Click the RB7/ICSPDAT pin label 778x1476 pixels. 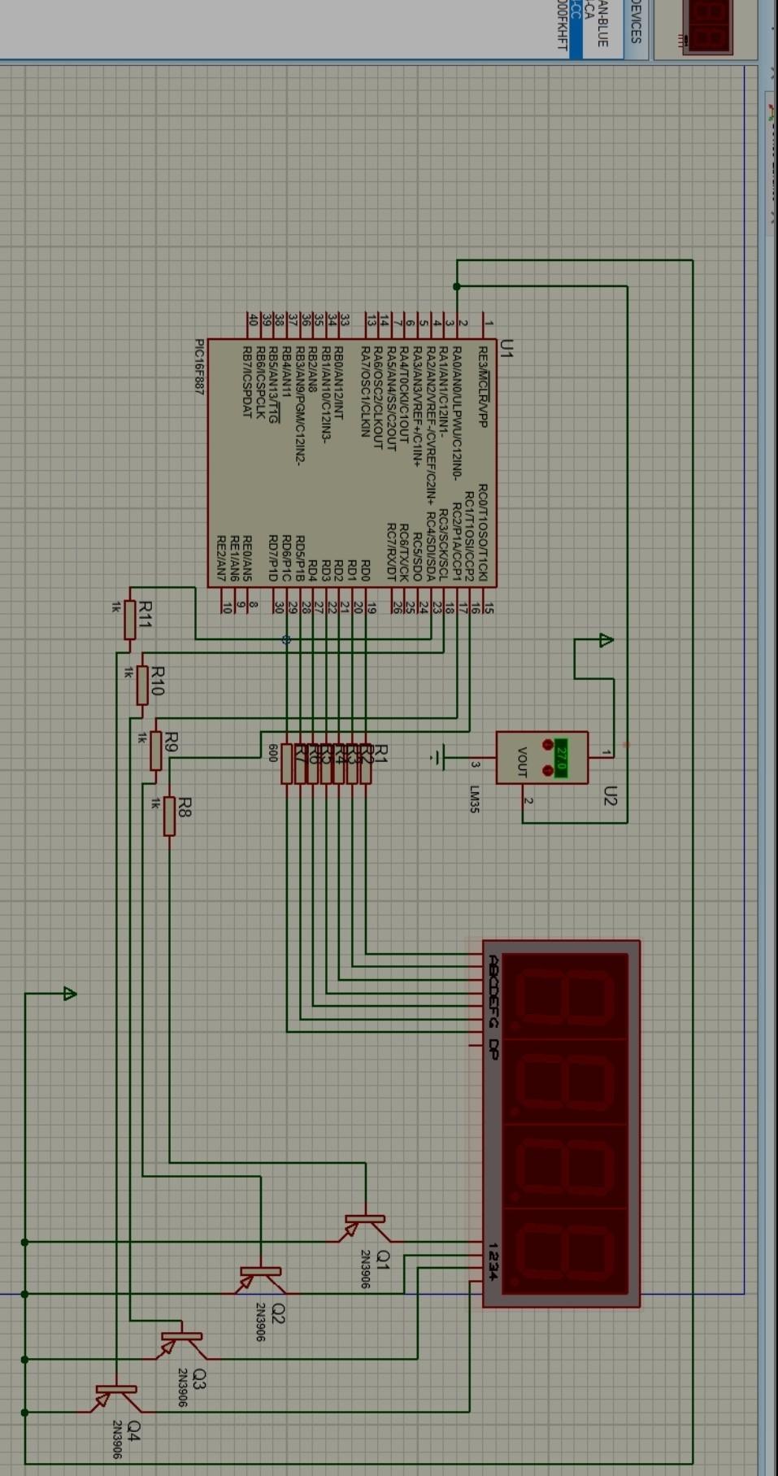247,381
